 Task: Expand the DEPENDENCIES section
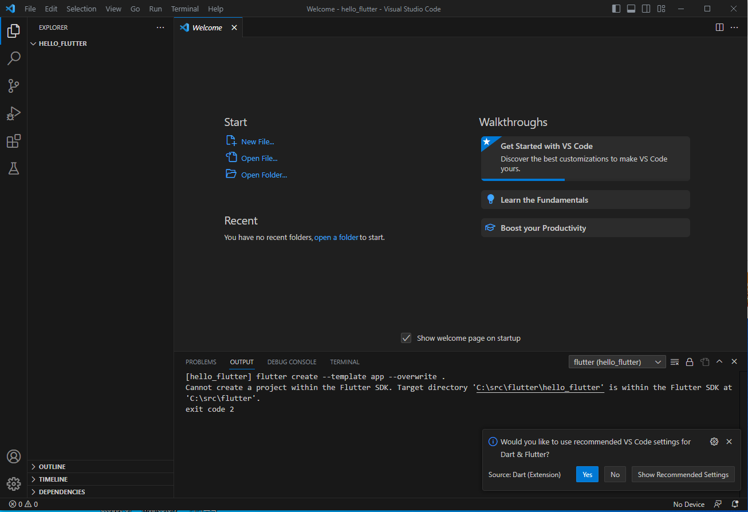[x=100, y=492]
